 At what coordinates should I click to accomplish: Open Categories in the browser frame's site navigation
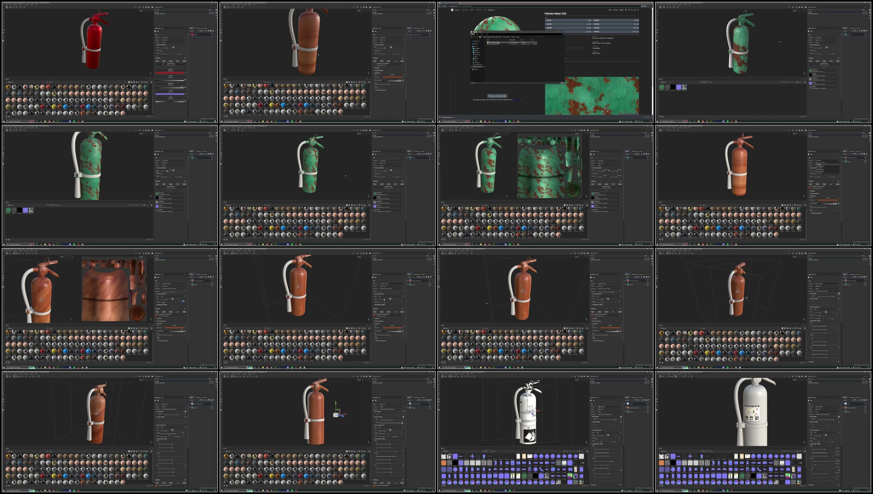[x=491, y=10]
